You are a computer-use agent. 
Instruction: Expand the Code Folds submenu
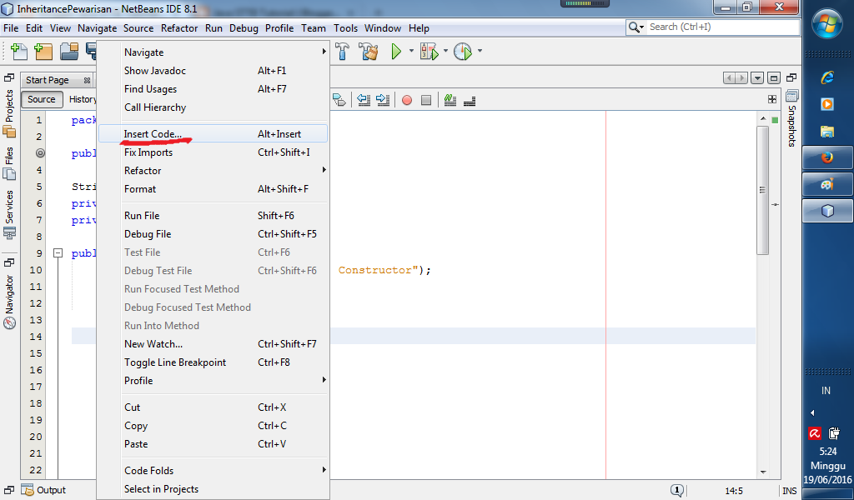[213, 471]
